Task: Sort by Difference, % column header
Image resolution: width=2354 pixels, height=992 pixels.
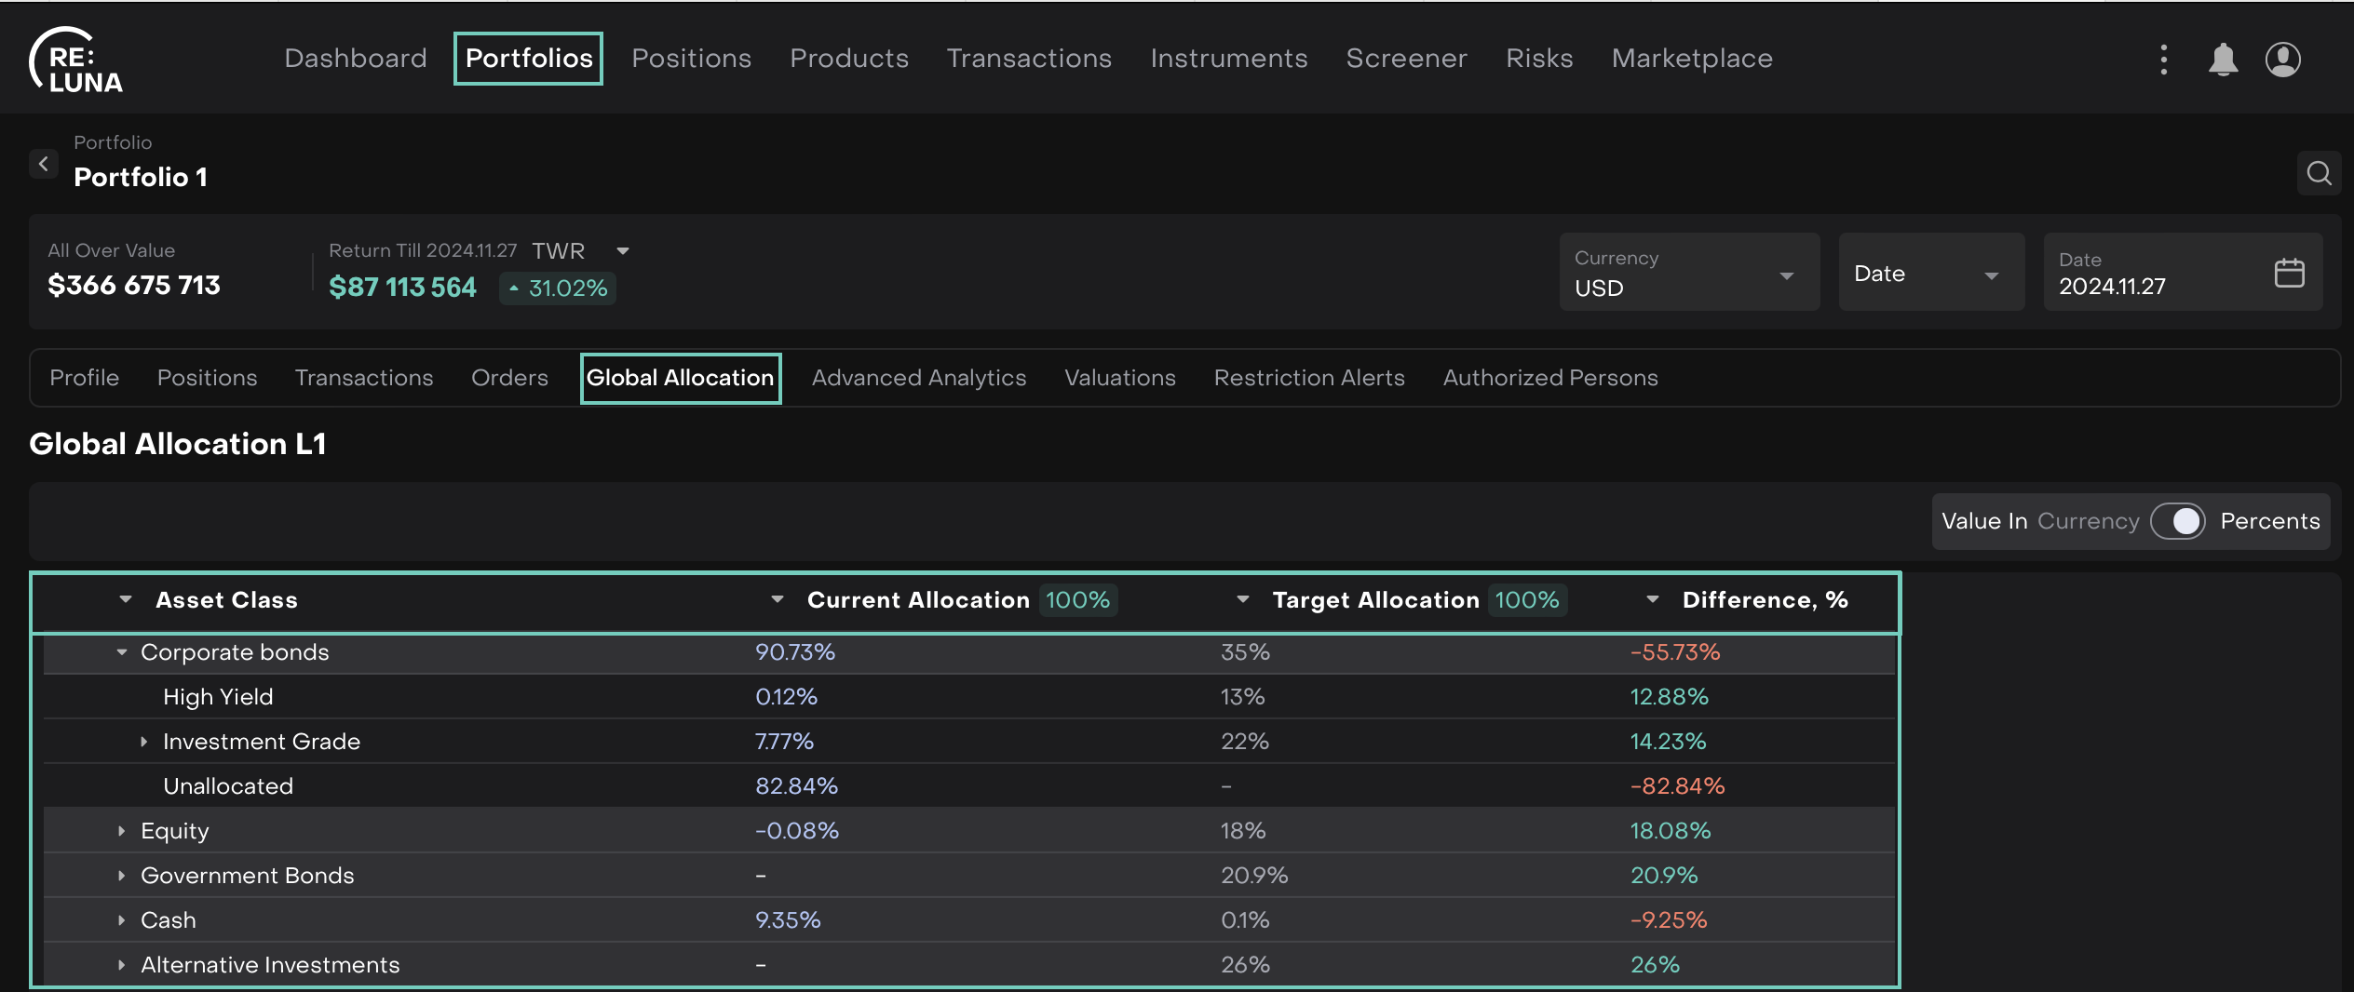Action: click(x=1764, y=600)
